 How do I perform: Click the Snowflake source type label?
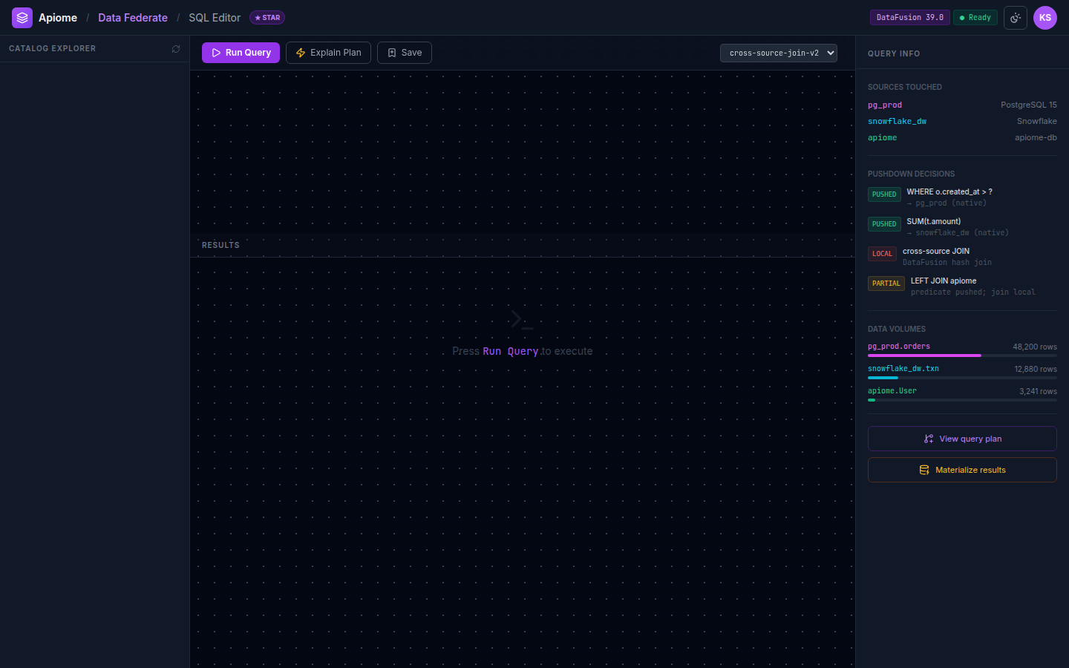[x=1037, y=122]
